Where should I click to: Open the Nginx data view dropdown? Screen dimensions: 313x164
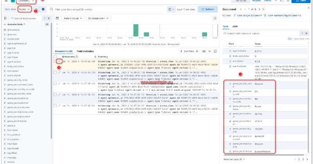pos(25,9)
